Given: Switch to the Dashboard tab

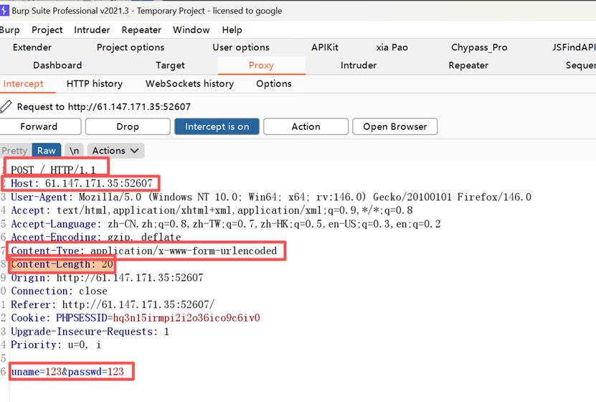Looking at the screenshot, I should click(57, 65).
